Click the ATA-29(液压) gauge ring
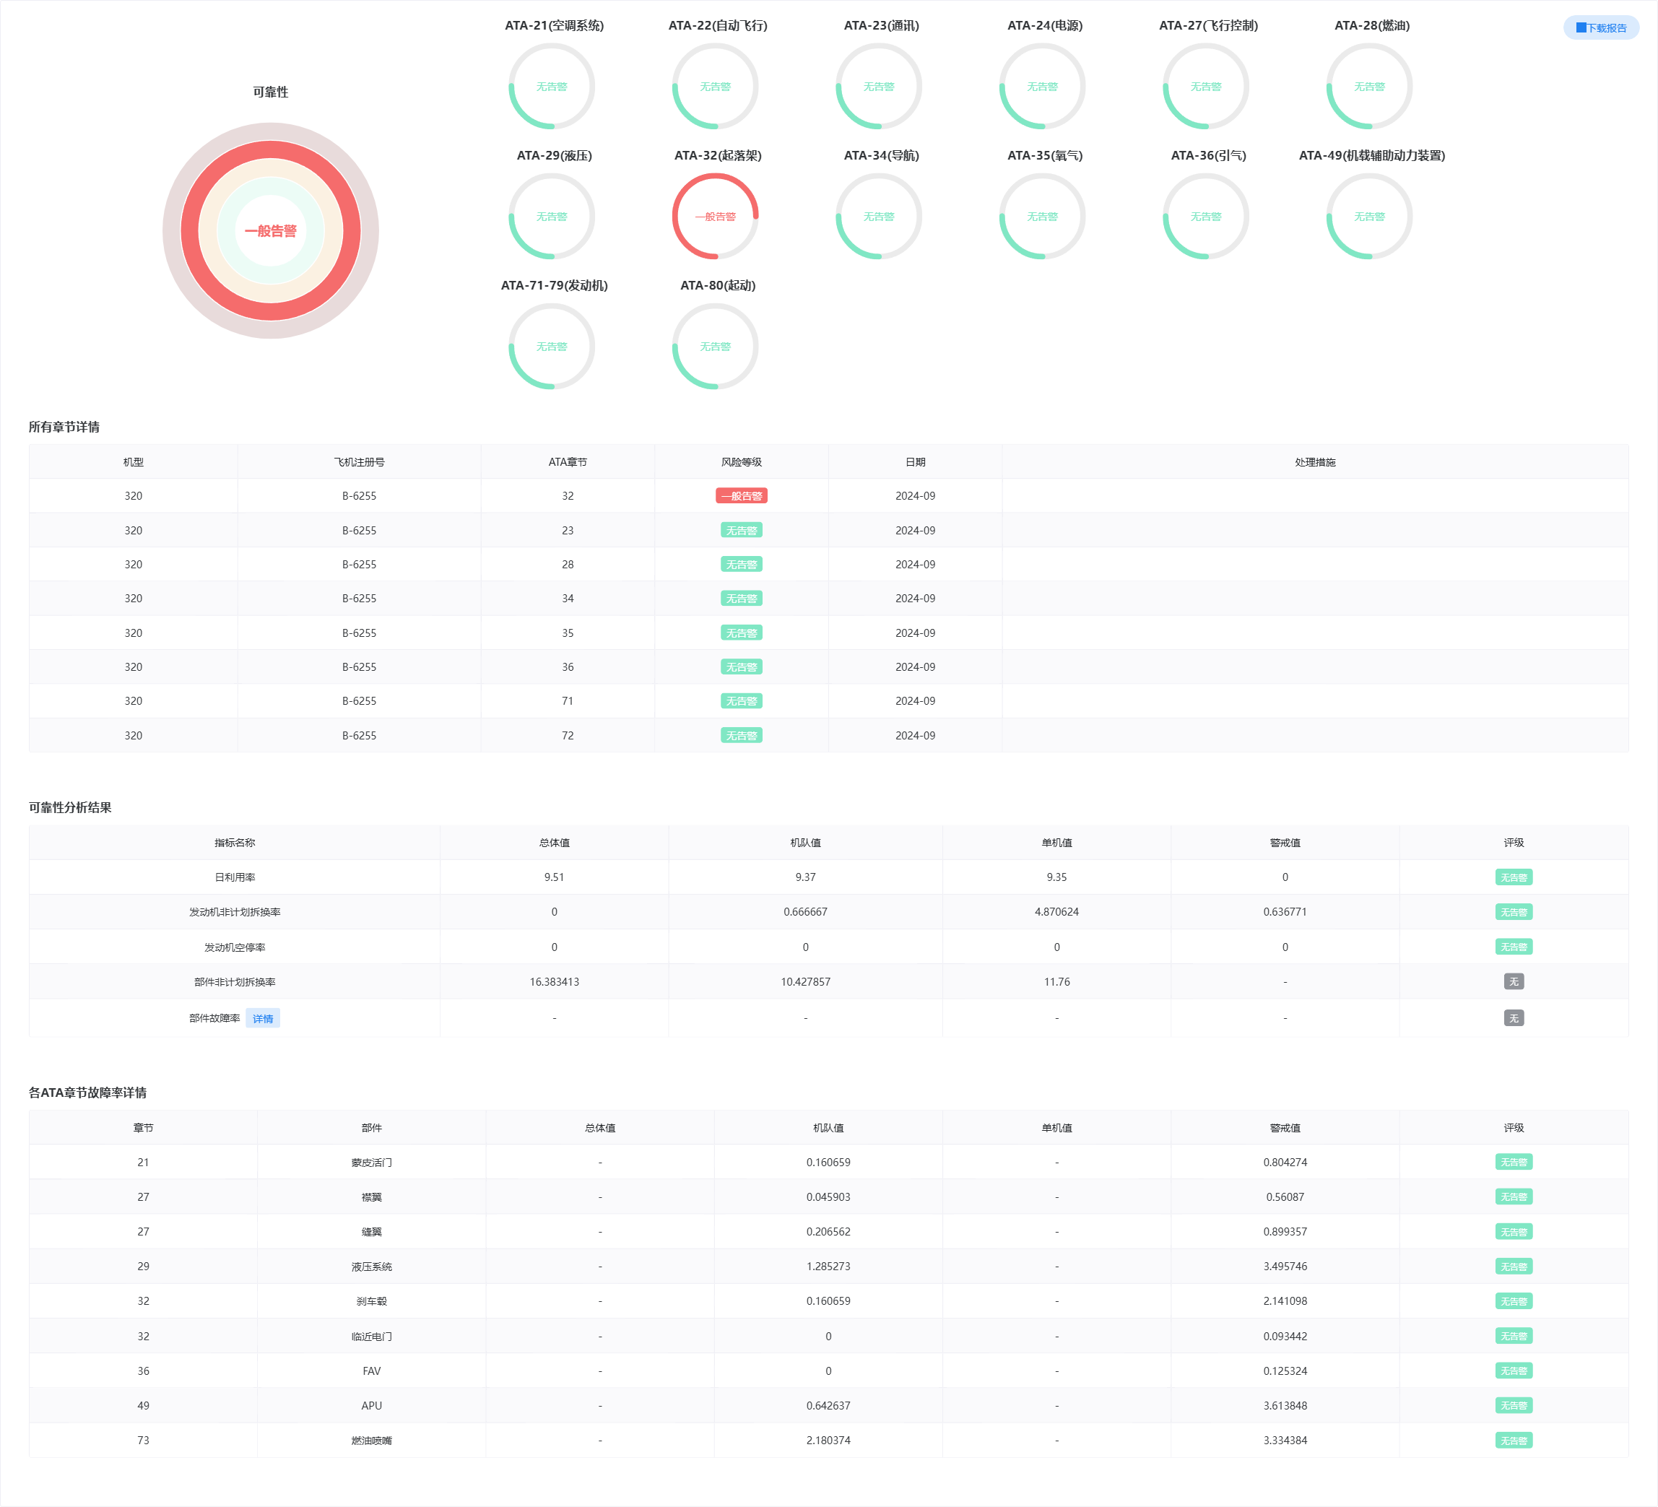The width and height of the screenshot is (1658, 1507). coord(552,217)
